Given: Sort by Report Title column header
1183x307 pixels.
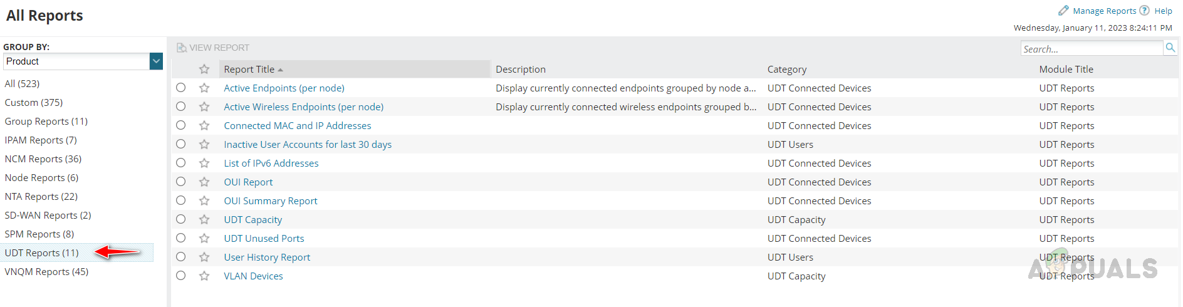Looking at the screenshot, I should (x=249, y=70).
